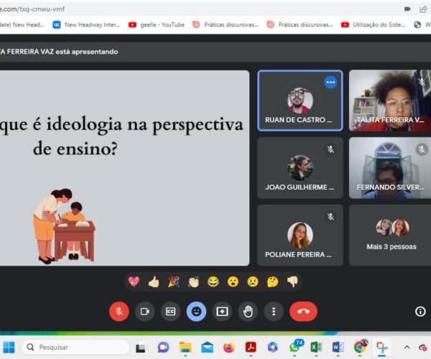This screenshot has width=431, height=359.
Task: Toggle the camera button
Action: [x=145, y=312]
